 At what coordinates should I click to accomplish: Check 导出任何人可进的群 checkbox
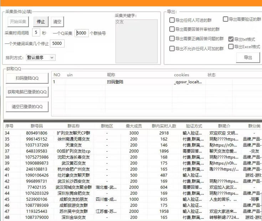point(172,20)
